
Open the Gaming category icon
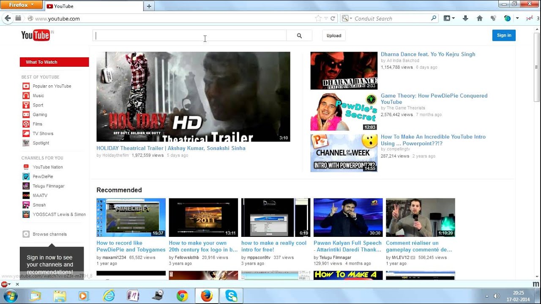pyautogui.click(x=26, y=114)
